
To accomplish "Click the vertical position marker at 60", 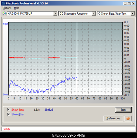I will (77, 59).
